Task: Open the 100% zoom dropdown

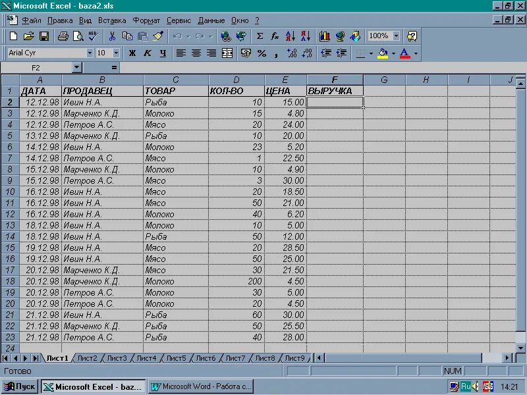Action: tap(397, 36)
